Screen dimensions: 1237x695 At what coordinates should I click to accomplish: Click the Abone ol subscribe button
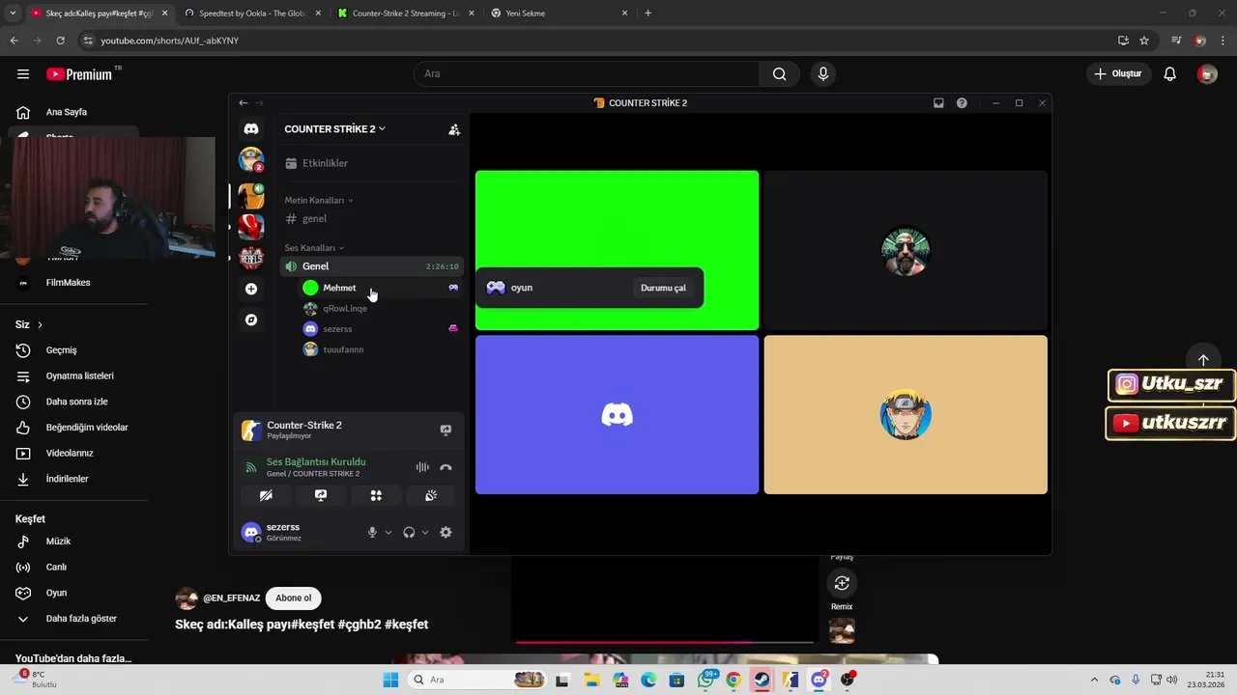tap(294, 598)
